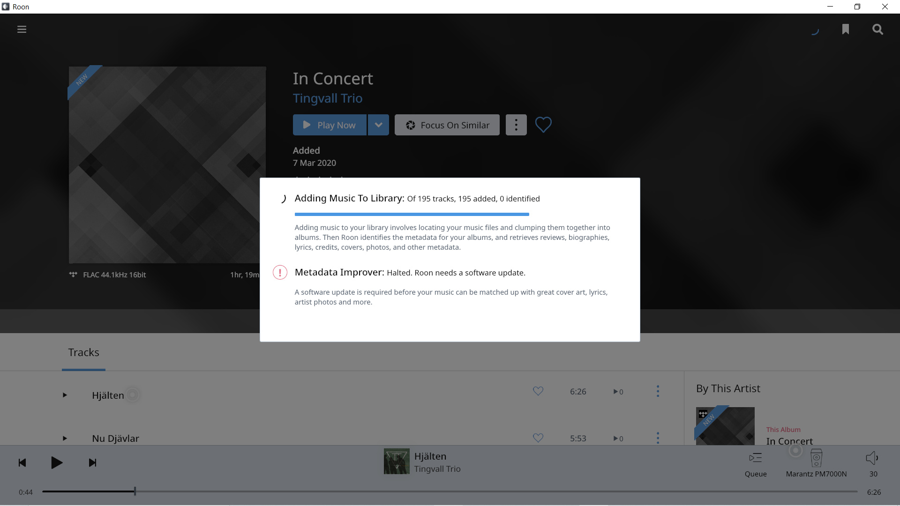The image size is (900, 506).
Task: Open three-dot menu for Hjälten track
Action: tap(658, 391)
